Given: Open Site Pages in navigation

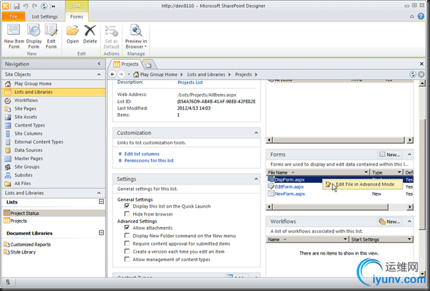Looking at the screenshot, I should 25,109.
